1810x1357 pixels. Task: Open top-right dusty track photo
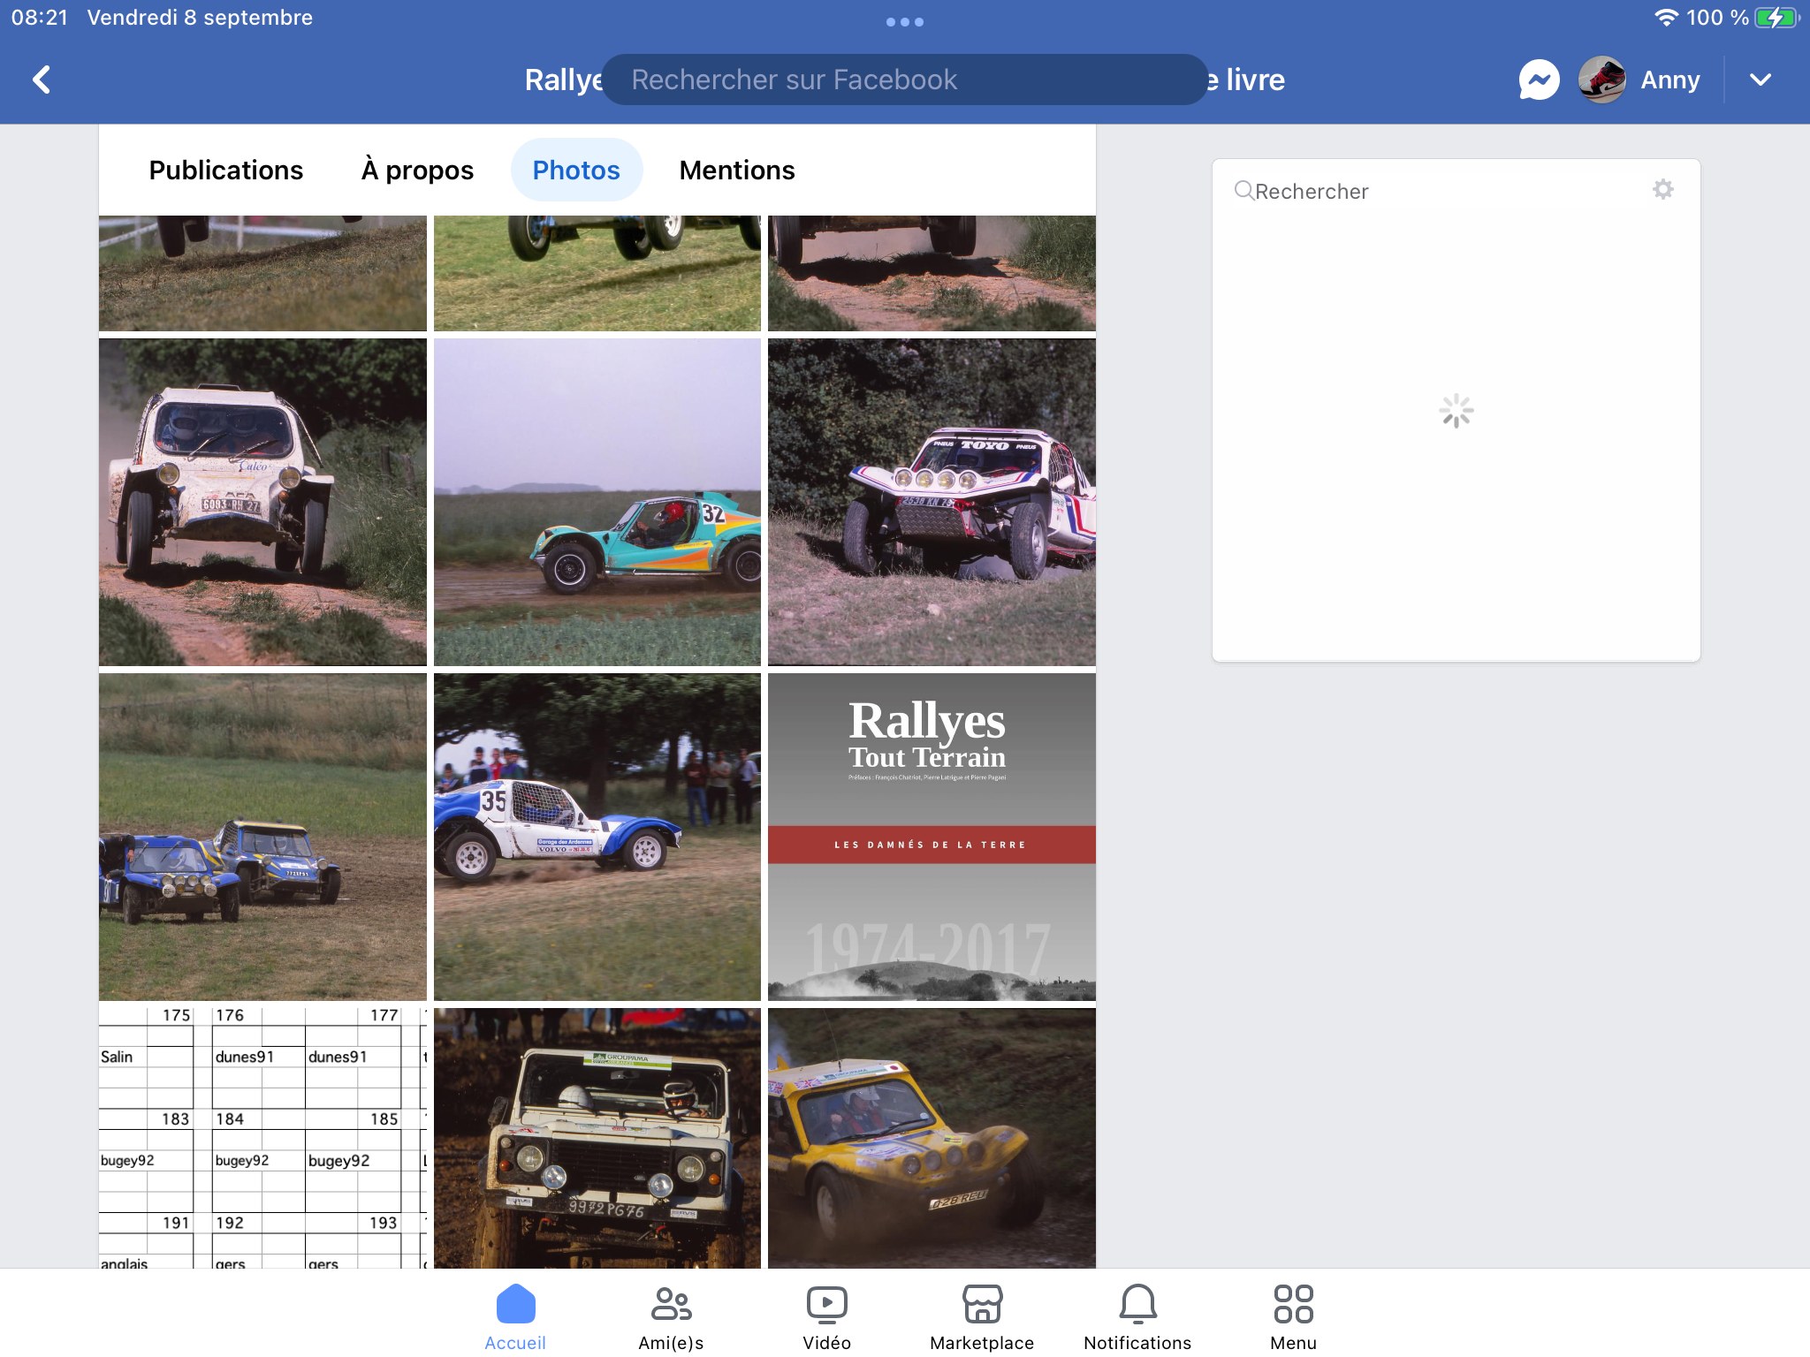point(932,273)
